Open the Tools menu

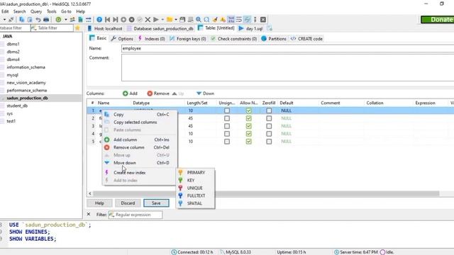[52, 11]
